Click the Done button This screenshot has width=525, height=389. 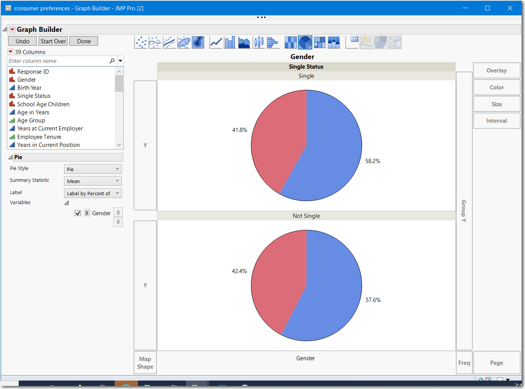click(84, 41)
